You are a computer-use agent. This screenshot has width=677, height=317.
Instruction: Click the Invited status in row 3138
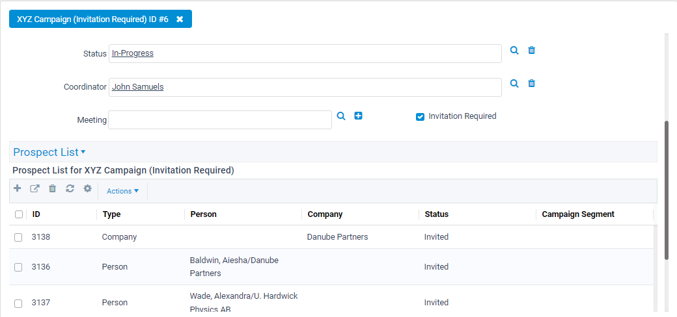coord(436,237)
